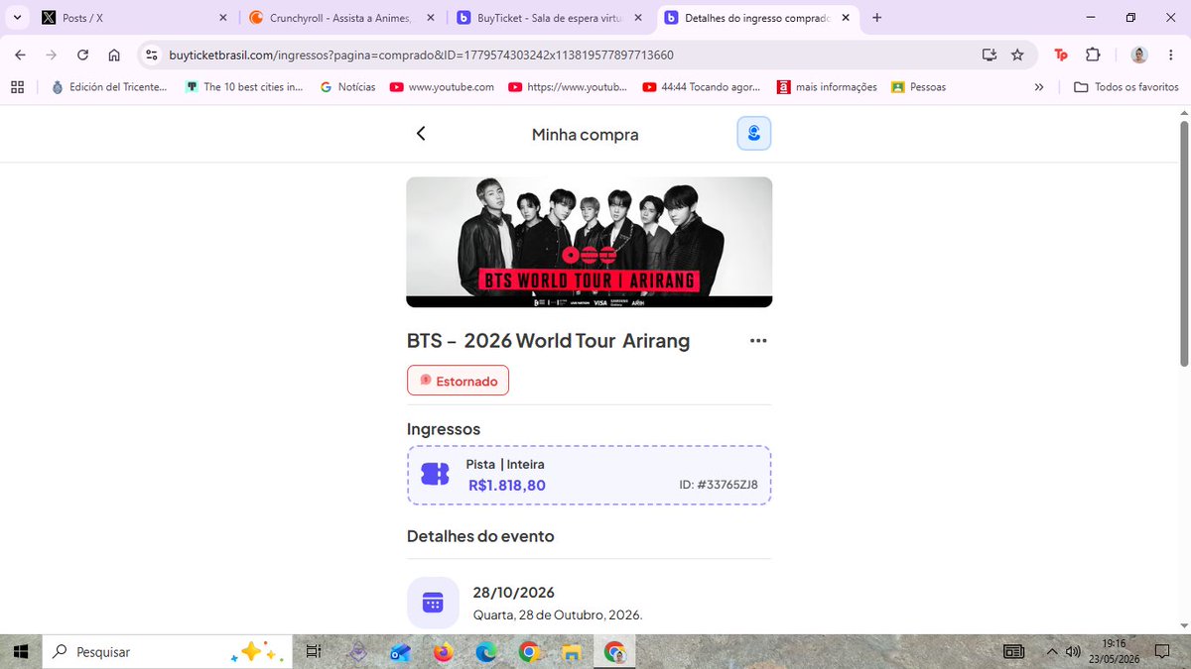The image size is (1191, 669).
Task: Close the BuyTicket Sala de espera tab
Action: (637, 18)
